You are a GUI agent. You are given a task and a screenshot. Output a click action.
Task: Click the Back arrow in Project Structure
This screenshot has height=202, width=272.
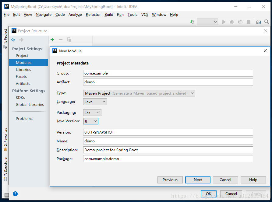[13, 40]
